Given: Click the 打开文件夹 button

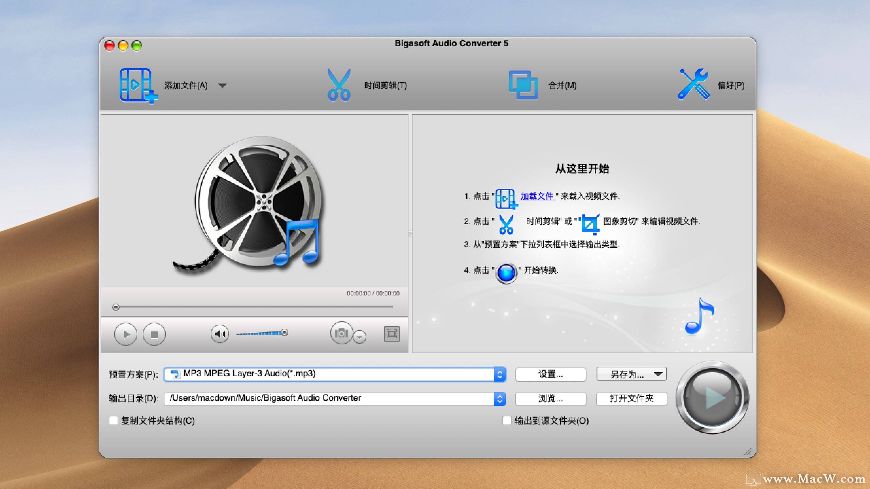Looking at the screenshot, I should click(631, 399).
